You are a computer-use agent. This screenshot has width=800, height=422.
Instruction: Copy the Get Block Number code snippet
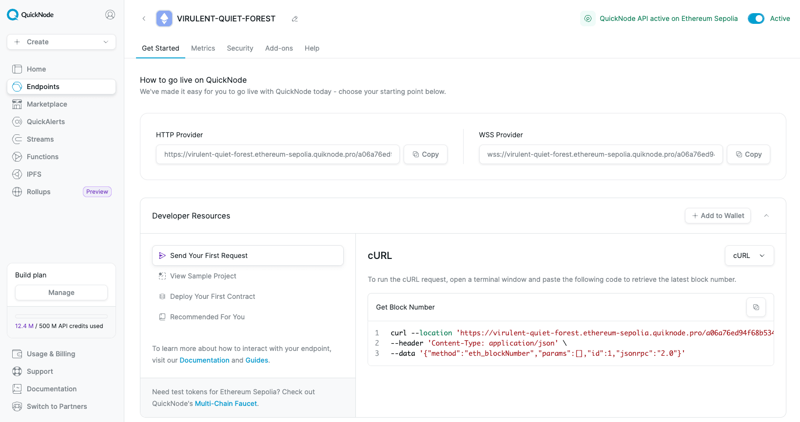[x=756, y=307]
